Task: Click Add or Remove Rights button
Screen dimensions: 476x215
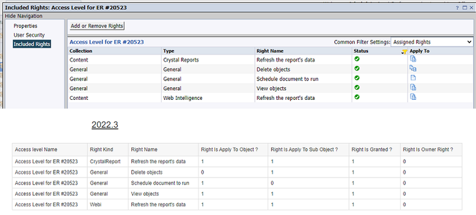Action: coord(97,26)
